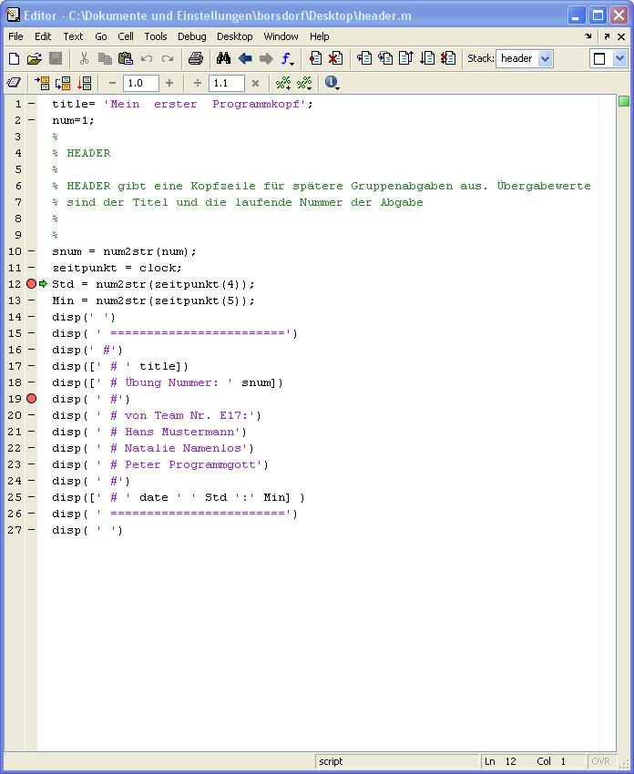Insert cell divider icon with plus
This screenshot has width=634, height=774.
(x=283, y=83)
